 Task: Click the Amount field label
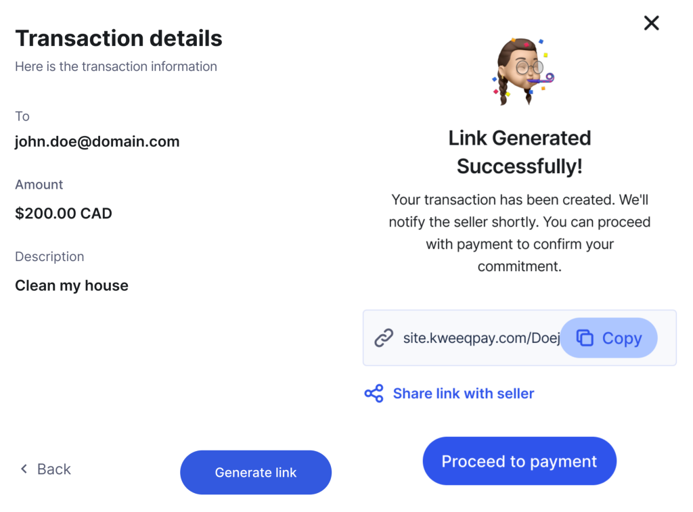tap(39, 184)
